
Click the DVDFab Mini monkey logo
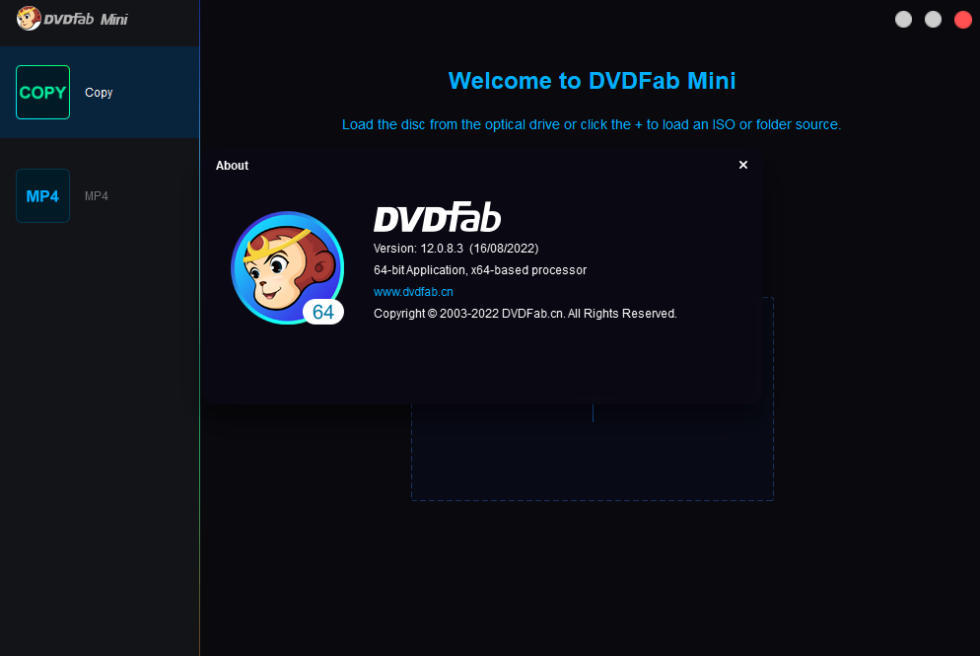(x=29, y=18)
